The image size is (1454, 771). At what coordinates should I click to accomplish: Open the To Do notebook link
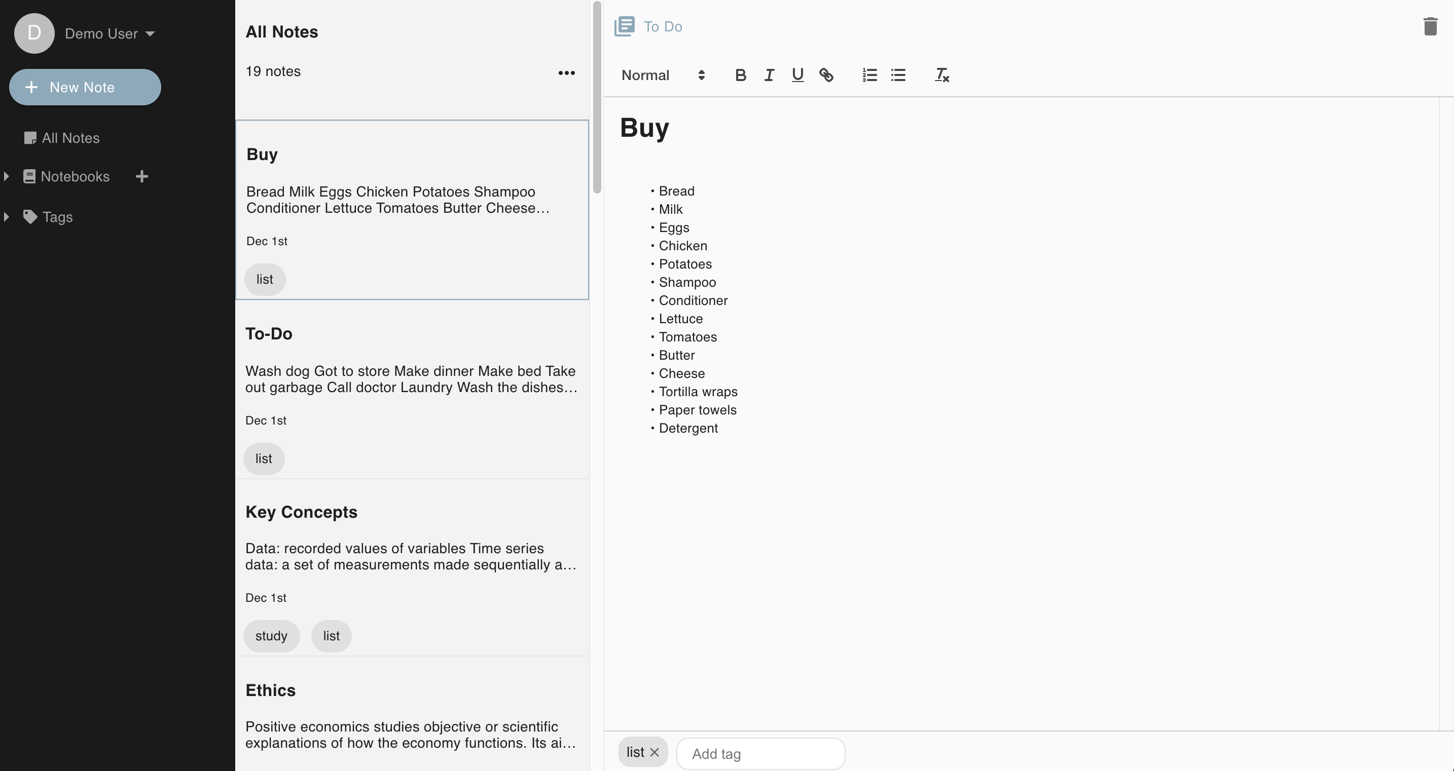pyautogui.click(x=662, y=26)
